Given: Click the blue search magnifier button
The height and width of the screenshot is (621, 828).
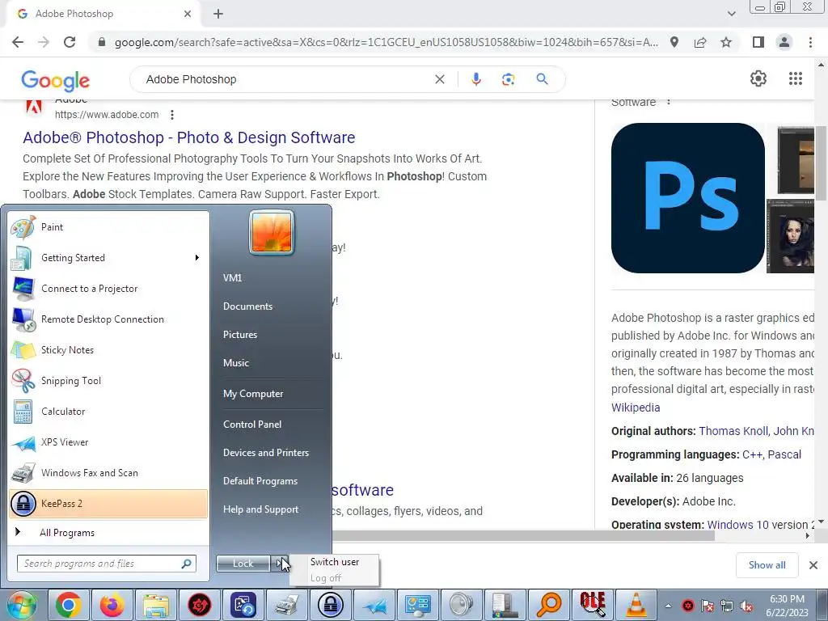Looking at the screenshot, I should (542, 79).
